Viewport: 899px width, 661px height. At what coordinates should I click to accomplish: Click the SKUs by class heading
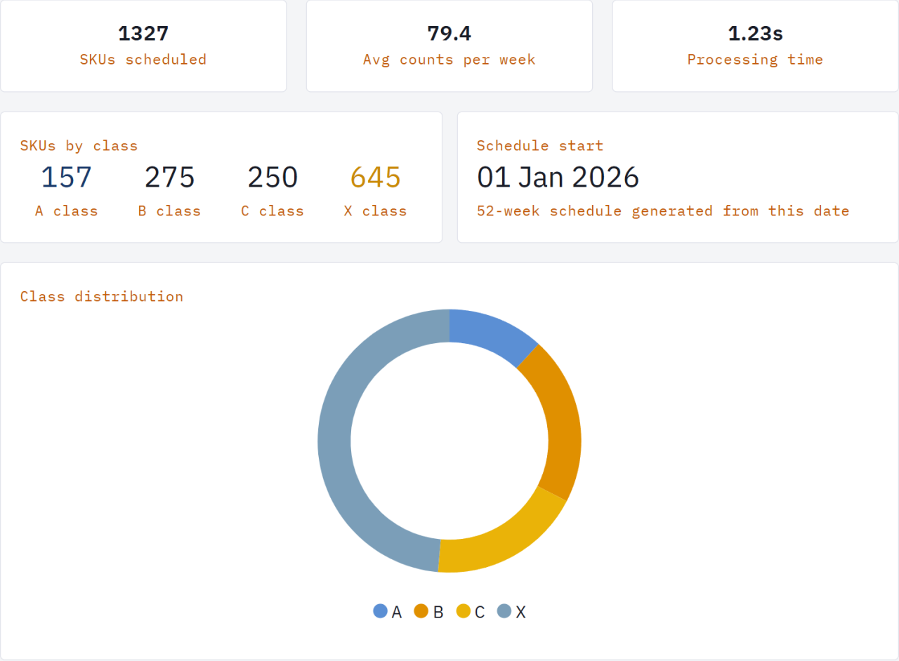pyautogui.click(x=79, y=146)
